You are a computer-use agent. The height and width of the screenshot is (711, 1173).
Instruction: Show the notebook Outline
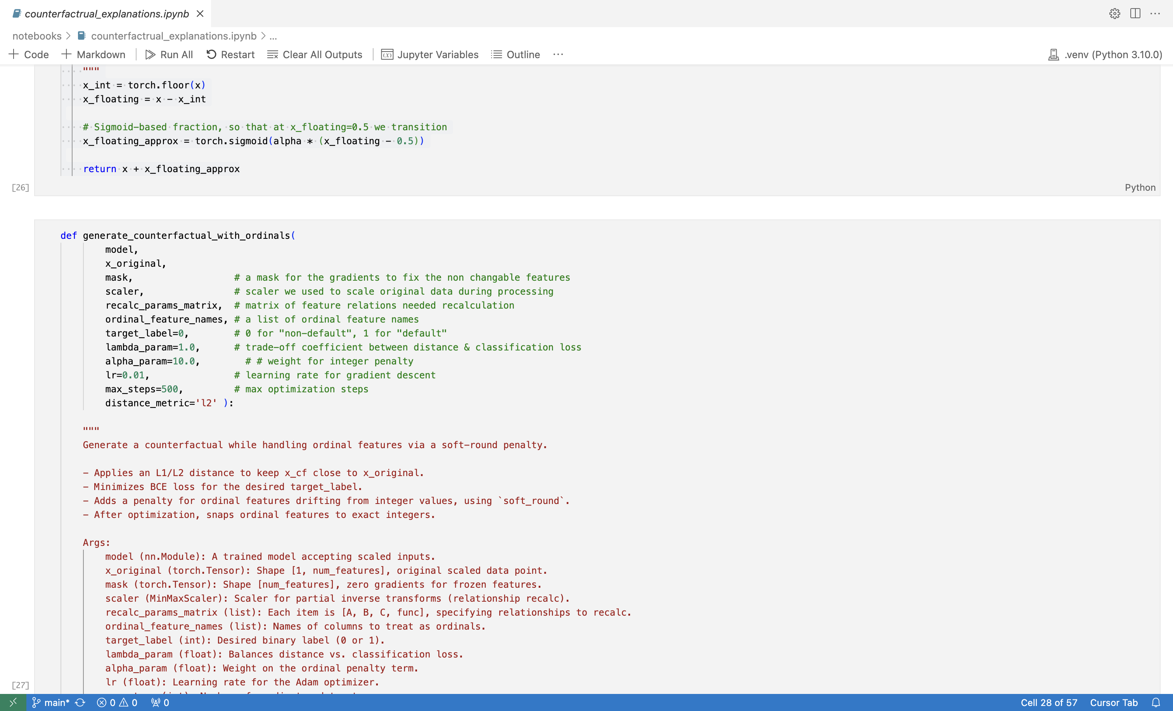tap(516, 55)
